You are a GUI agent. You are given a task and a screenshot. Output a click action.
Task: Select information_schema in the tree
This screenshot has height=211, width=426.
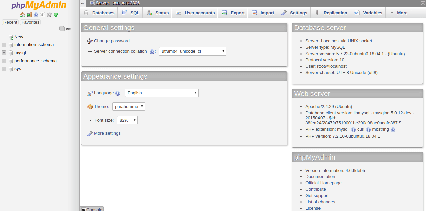(x=34, y=45)
